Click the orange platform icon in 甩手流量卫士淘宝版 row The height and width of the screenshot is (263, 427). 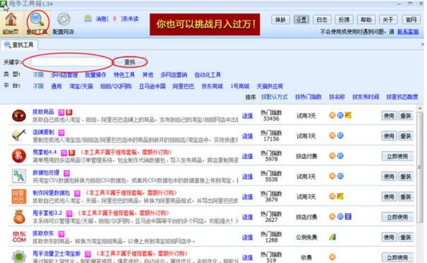(332, 257)
